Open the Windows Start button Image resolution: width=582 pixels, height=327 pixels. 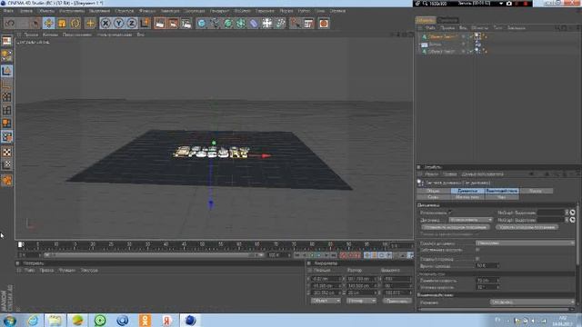pyautogui.click(x=10, y=320)
